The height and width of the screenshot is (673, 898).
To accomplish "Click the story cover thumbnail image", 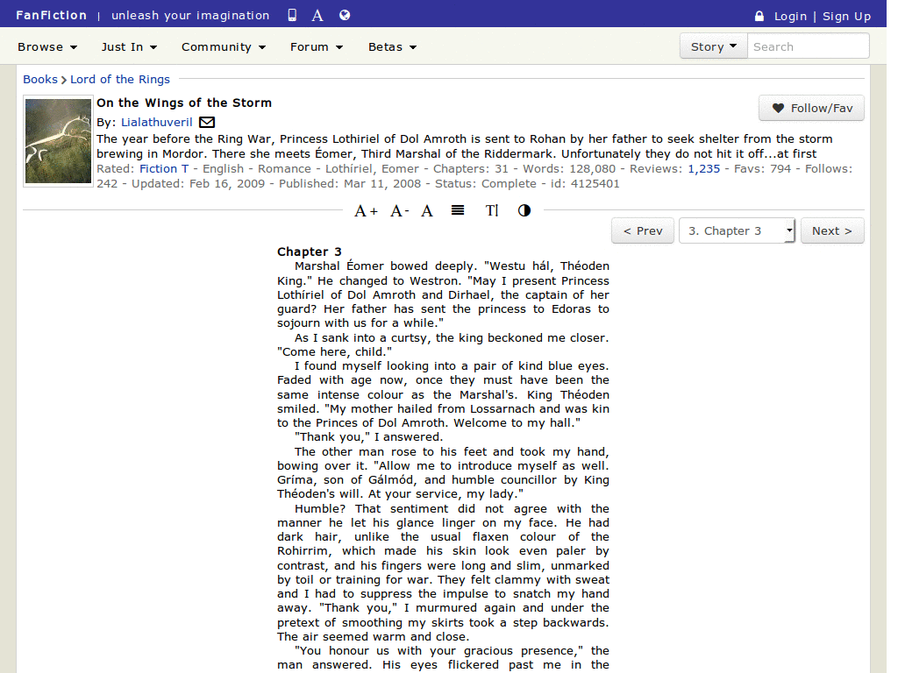I will [58, 140].
